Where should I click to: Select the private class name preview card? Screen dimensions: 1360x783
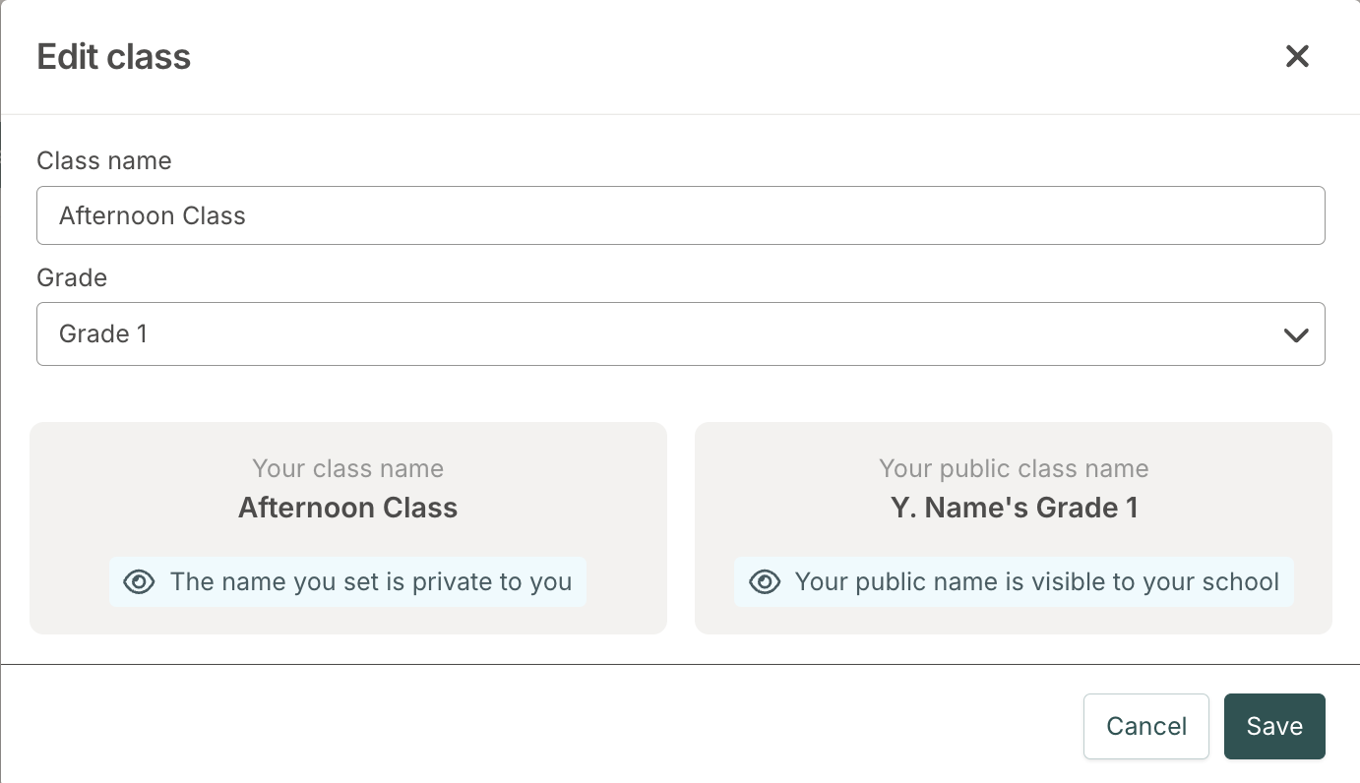coord(348,528)
